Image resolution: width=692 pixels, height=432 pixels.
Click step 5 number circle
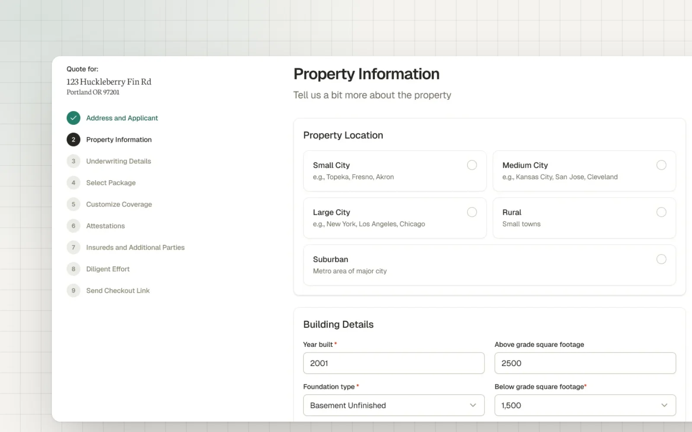(x=74, y=204)
